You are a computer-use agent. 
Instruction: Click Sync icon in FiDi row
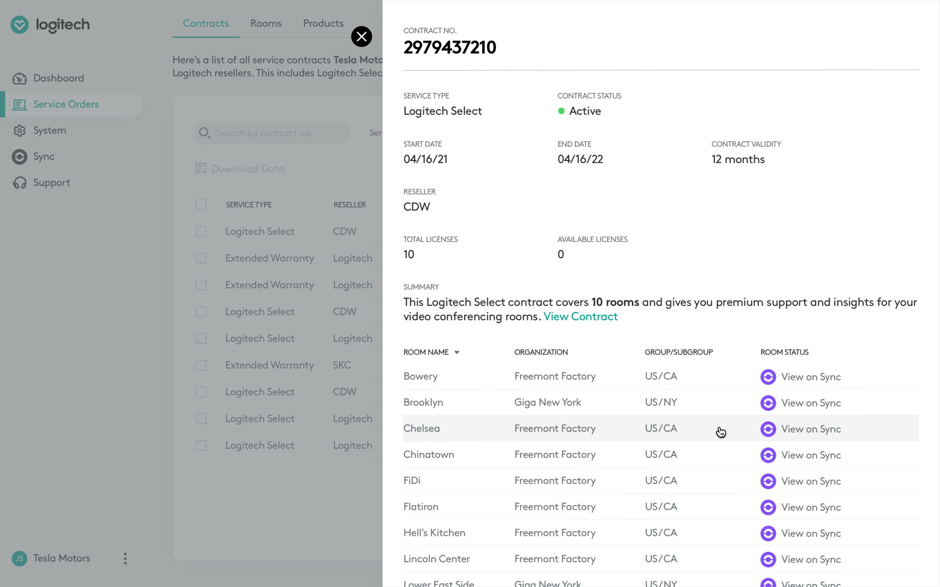pyautogui.click(x=768, y=481)
